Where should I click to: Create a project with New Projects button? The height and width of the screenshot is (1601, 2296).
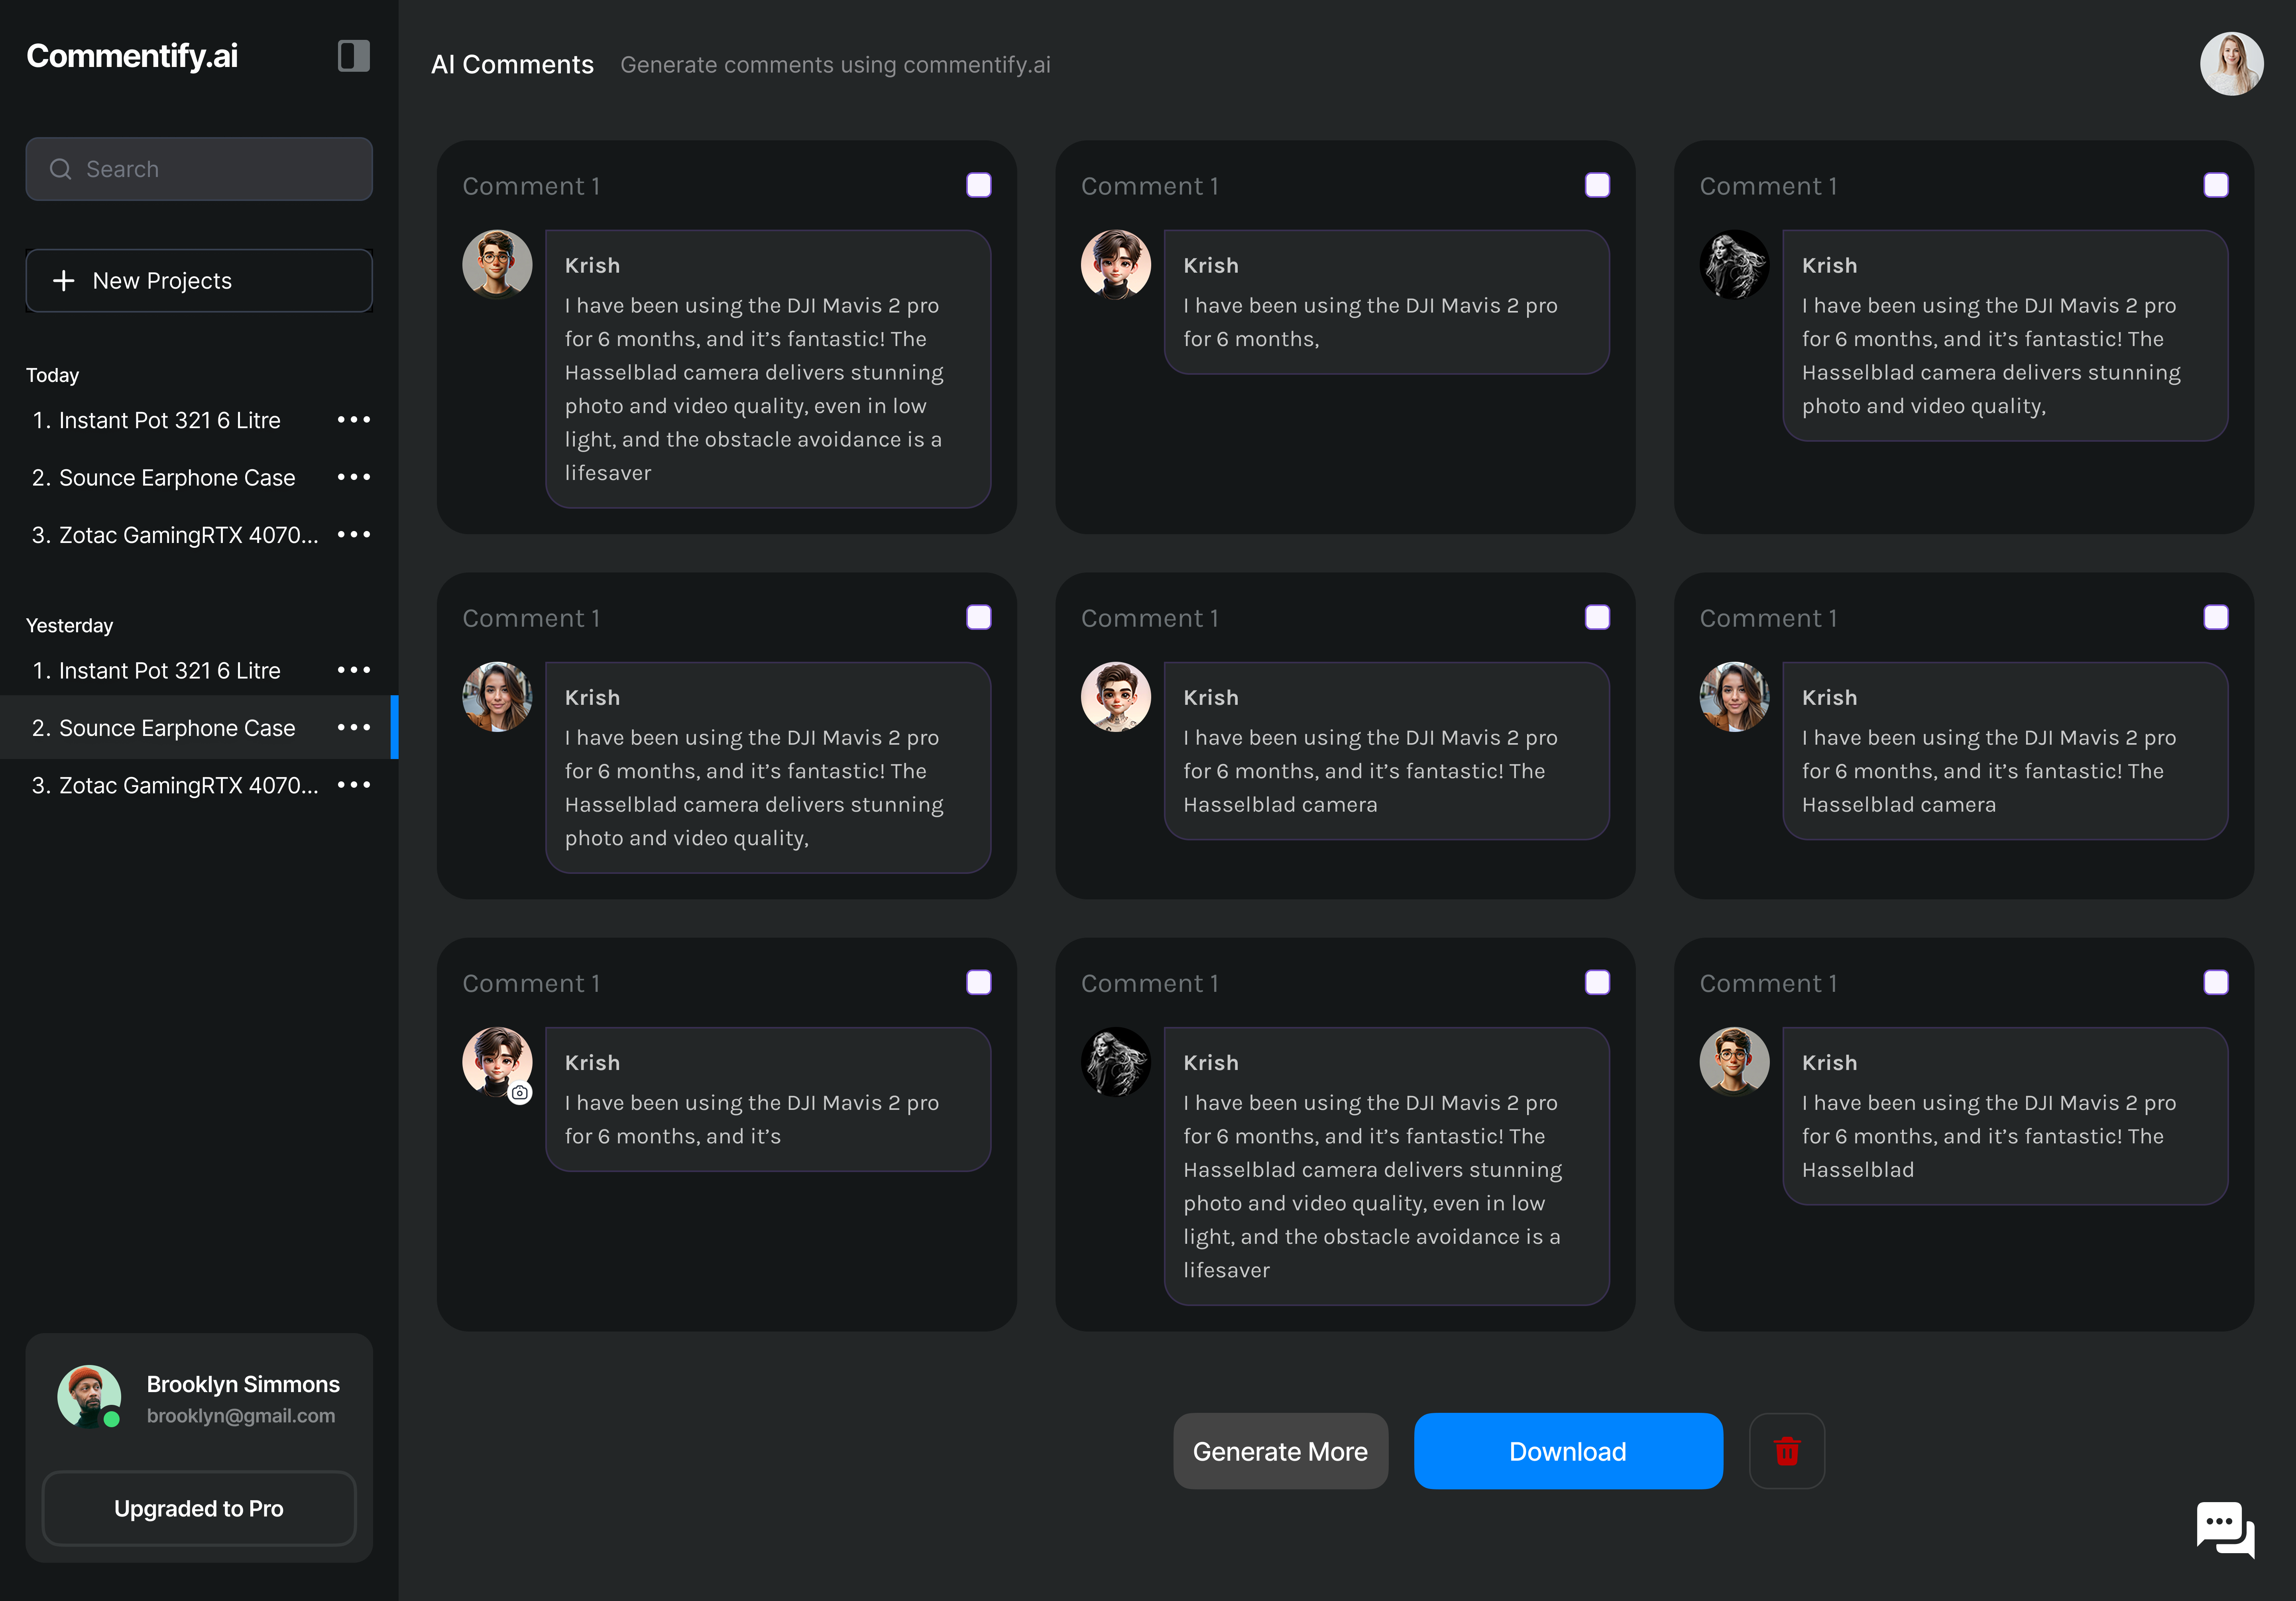199,281
